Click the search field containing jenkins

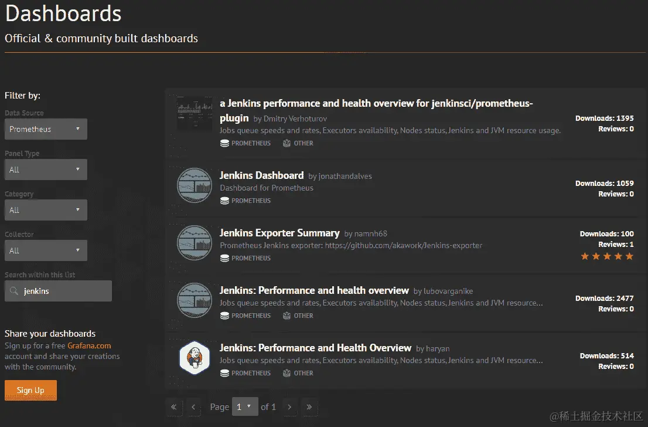click(58, 291)
